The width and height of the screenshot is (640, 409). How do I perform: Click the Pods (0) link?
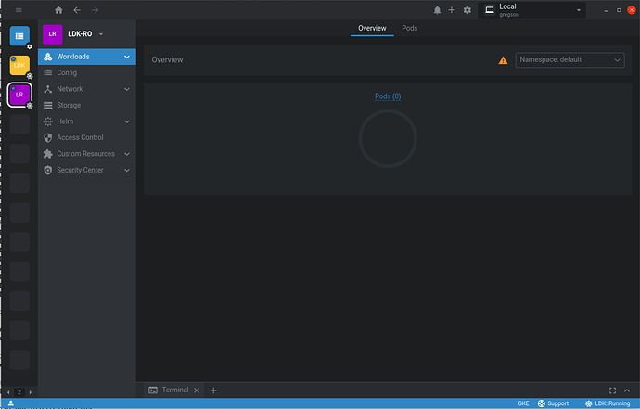[388, 96]
